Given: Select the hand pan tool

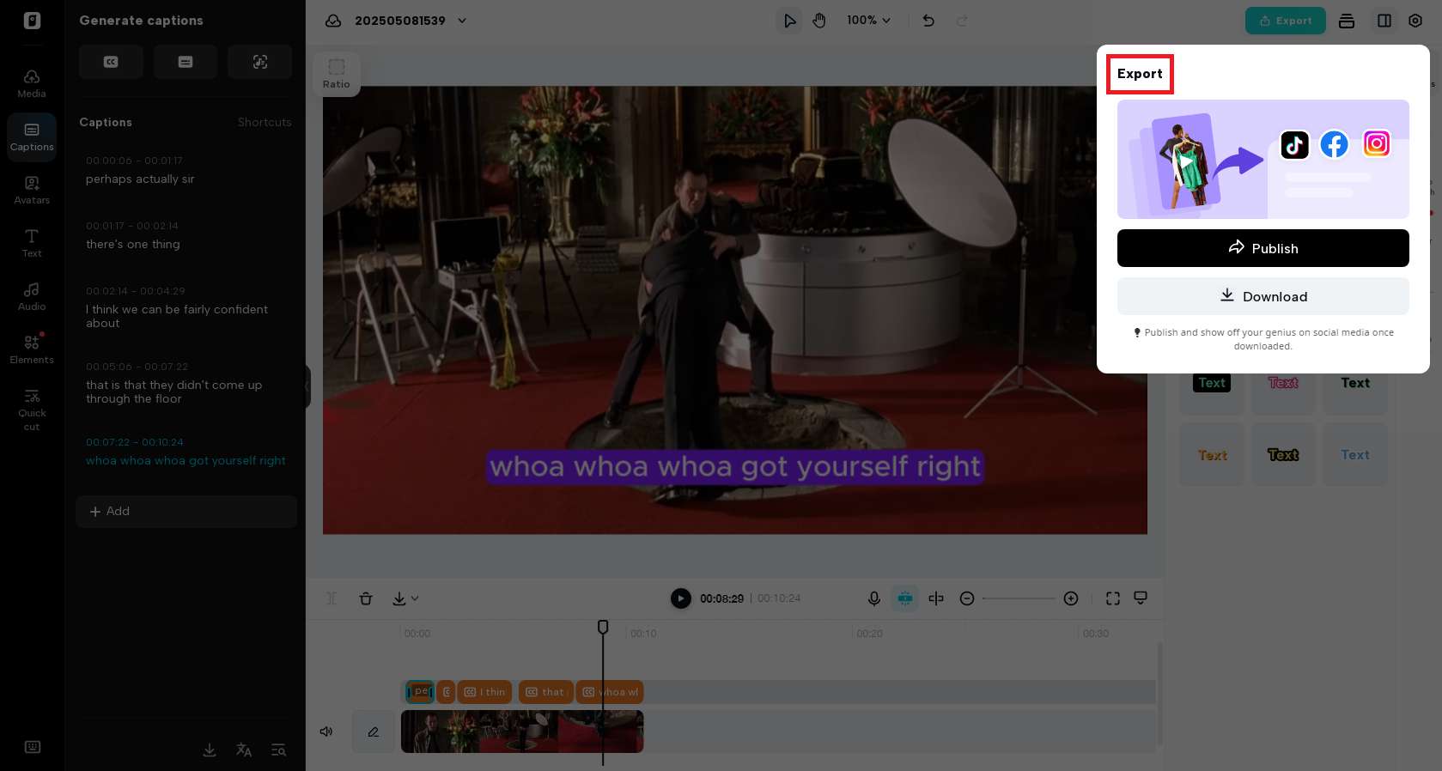Looking at the screenshot, I should 819,21.
